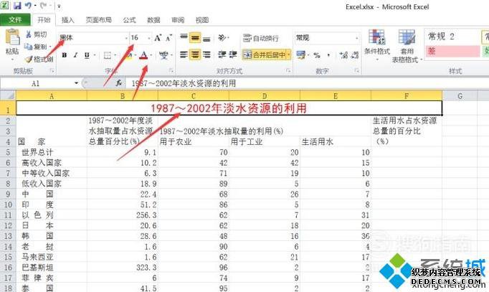This screenshot has height=292, width=489.
Task: Open Conditional Formatting icon
Action: click(x=376, y=37)
